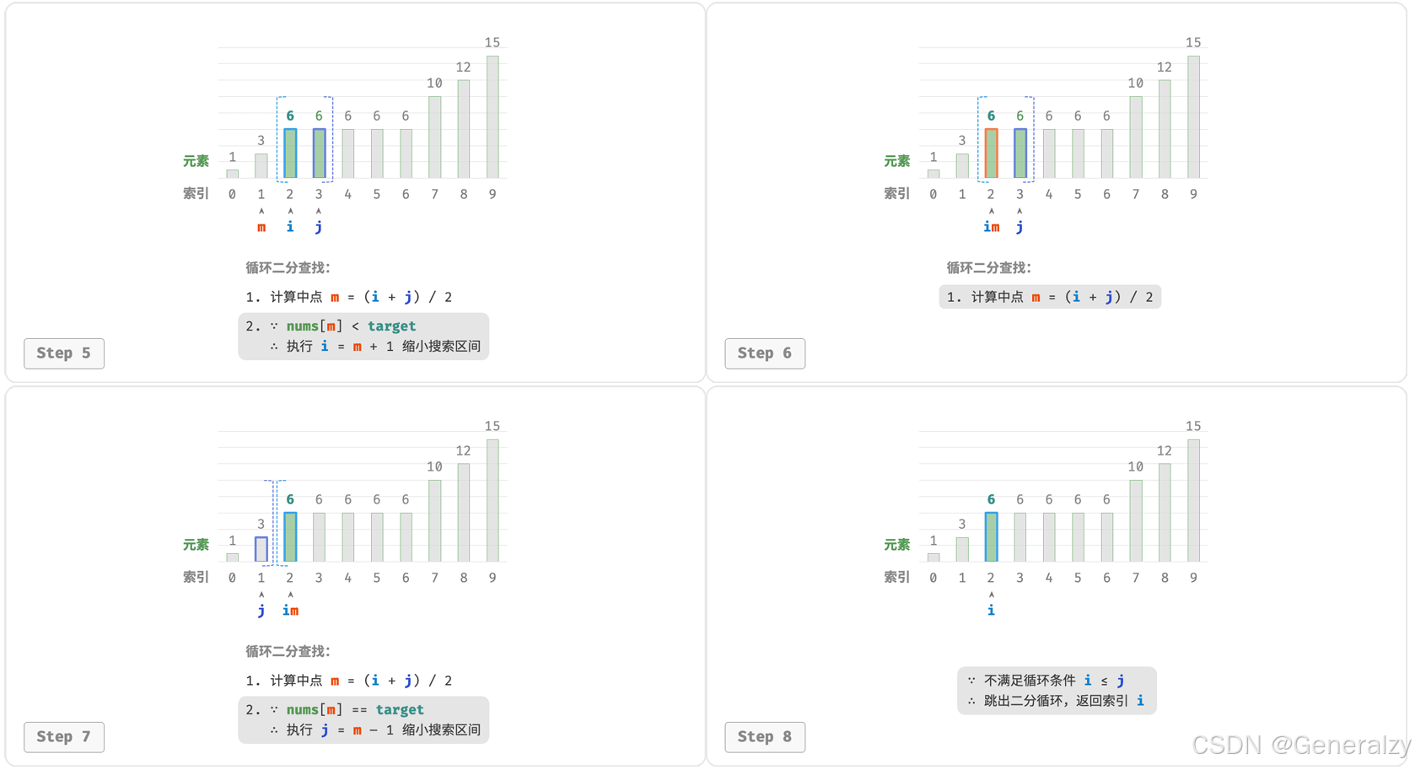Select the purple-outlined bar at index 3 in Step 5
Screen dimensions: 1415x770
319,153
